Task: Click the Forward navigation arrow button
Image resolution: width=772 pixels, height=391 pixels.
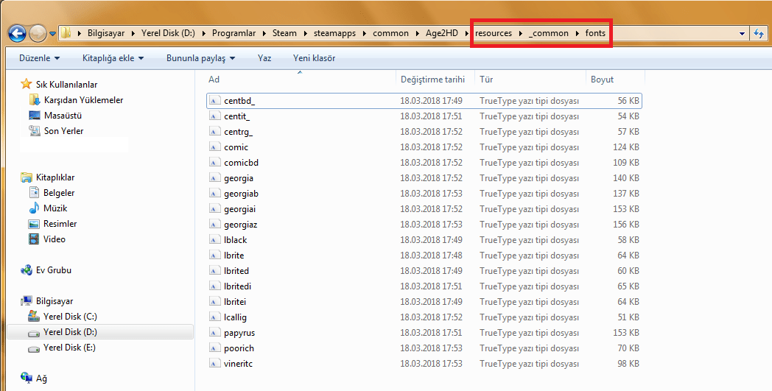Action: pos(38,33)
